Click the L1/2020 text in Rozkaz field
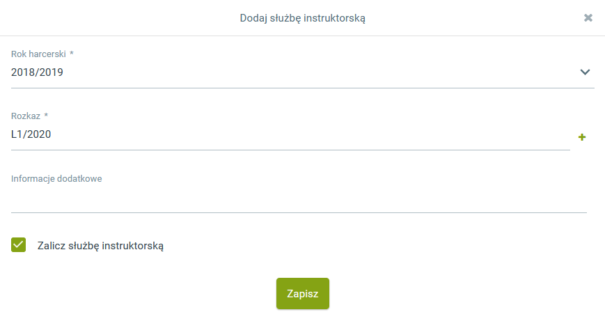Viewport: 605px width, 321px height. click(31, 135)
